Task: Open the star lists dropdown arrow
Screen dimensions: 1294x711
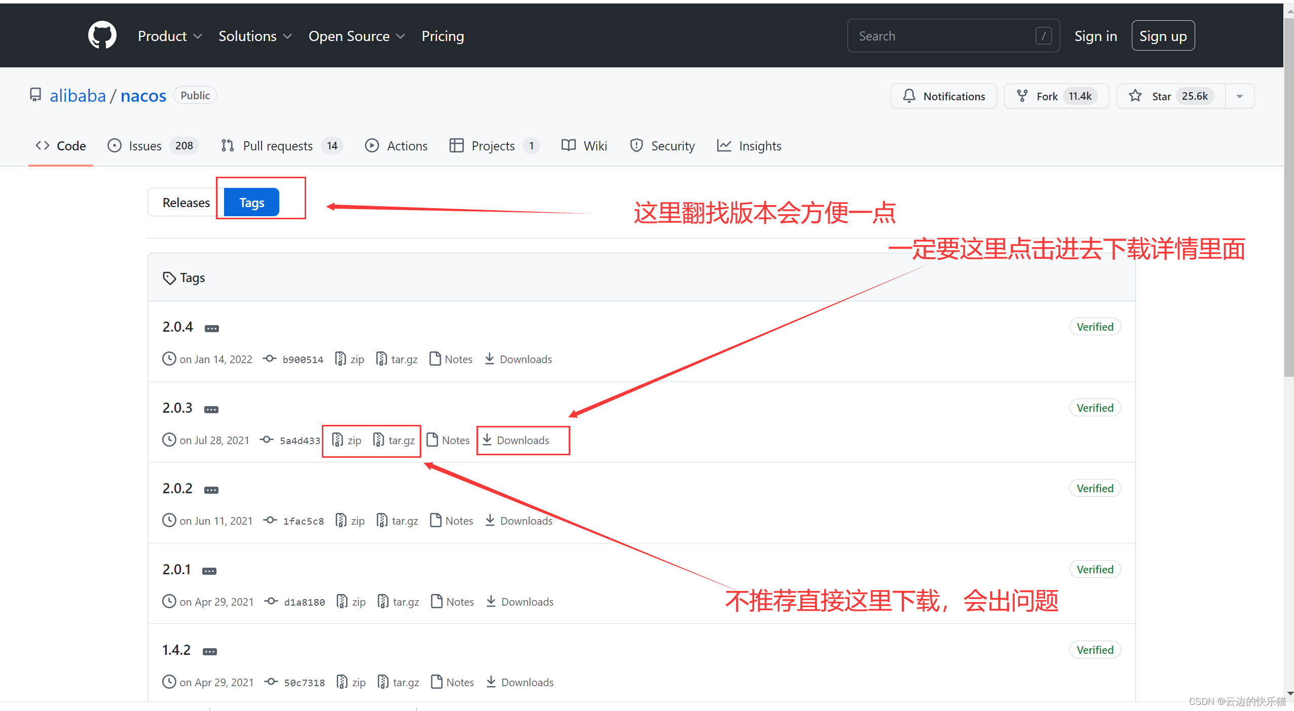Action: pyautogui.click(x=1240, y=96)
